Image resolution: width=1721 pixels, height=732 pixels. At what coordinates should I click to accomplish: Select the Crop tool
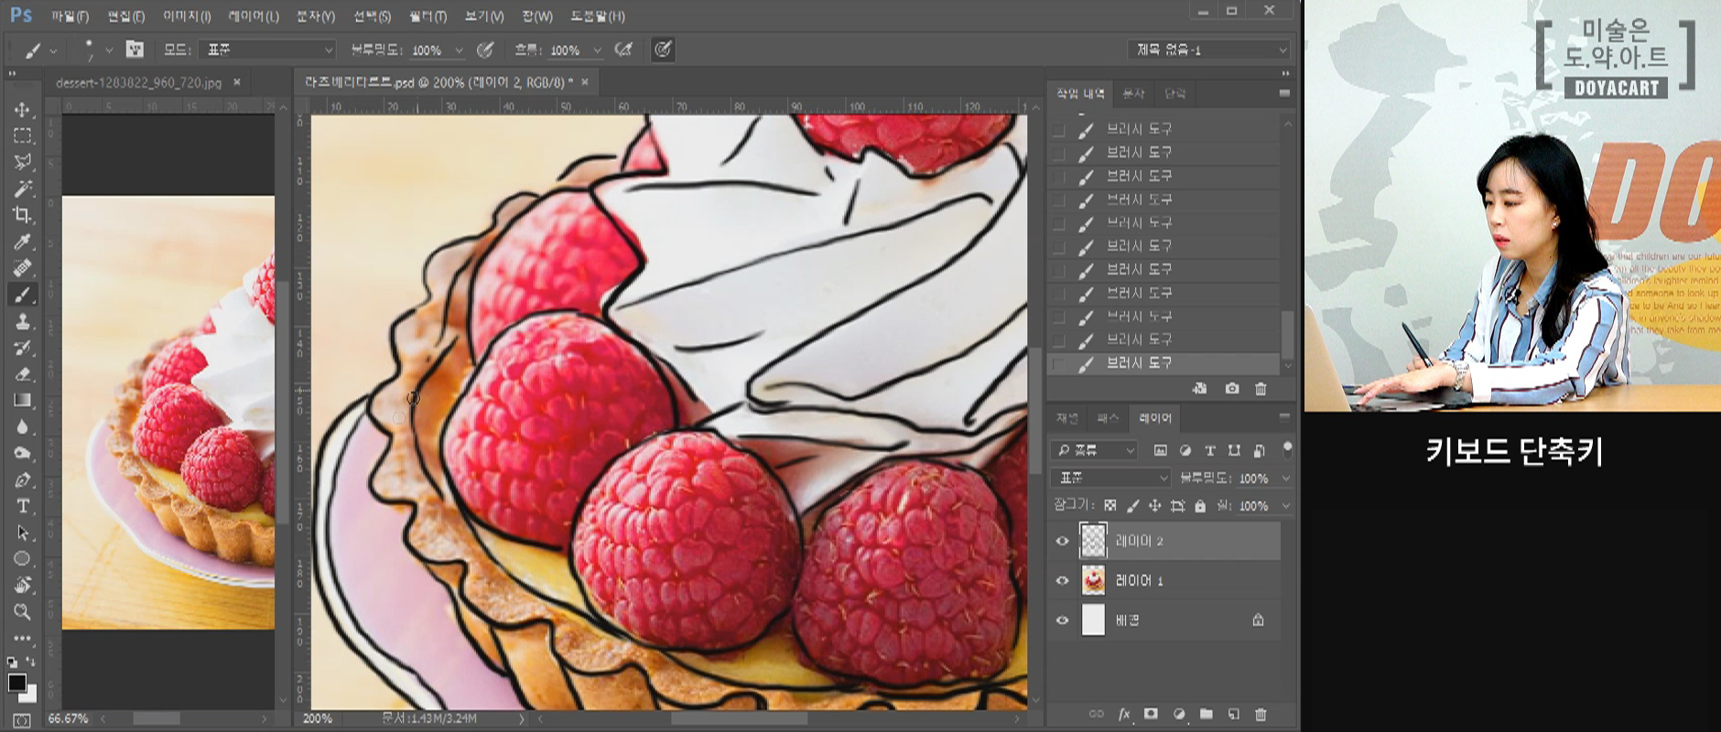[23, 215]
